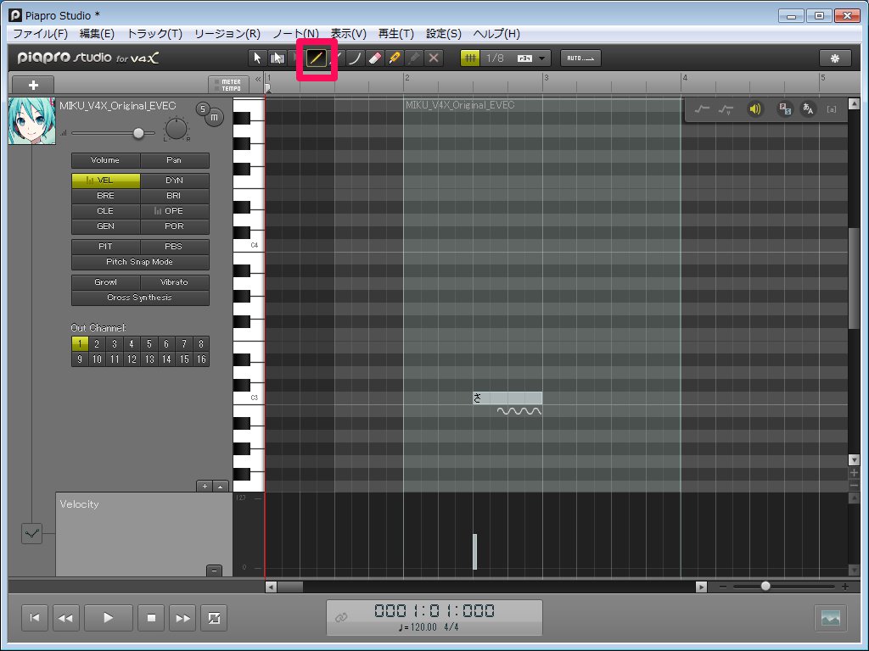This screenshot has height=651, width=869.
Task: Select the pencil draw tool
Action: [316, 58]
